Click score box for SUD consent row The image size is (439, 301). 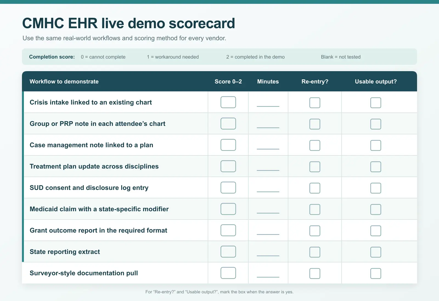(x=228, y=187)
